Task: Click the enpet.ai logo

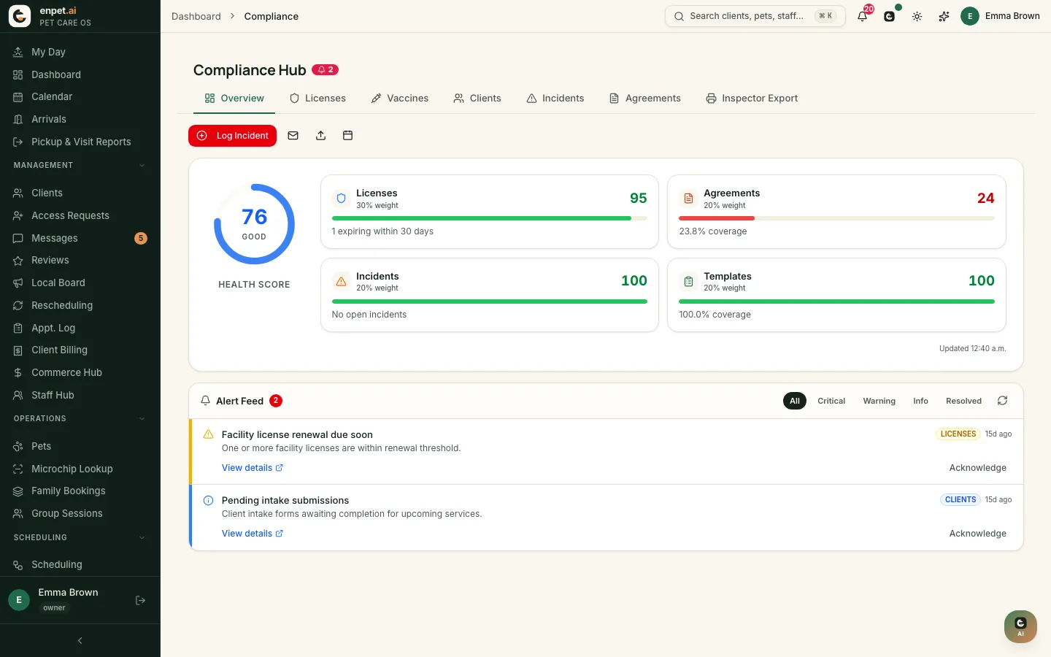Action: tap(20, 16)
